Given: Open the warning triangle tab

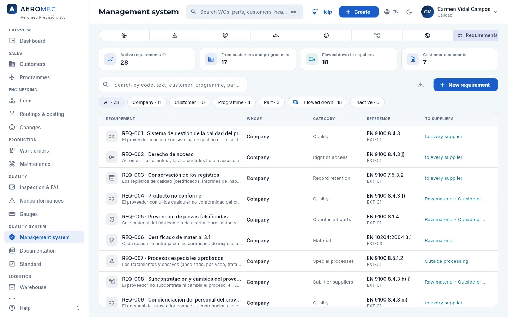Looking at the screenshot, I should [x=175, y=35].
